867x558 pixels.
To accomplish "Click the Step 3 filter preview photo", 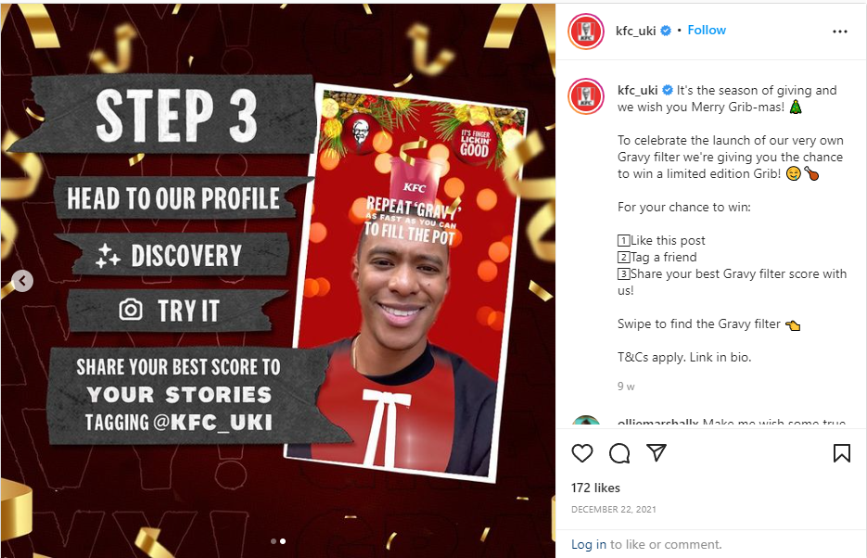I will tap(405, 283).
